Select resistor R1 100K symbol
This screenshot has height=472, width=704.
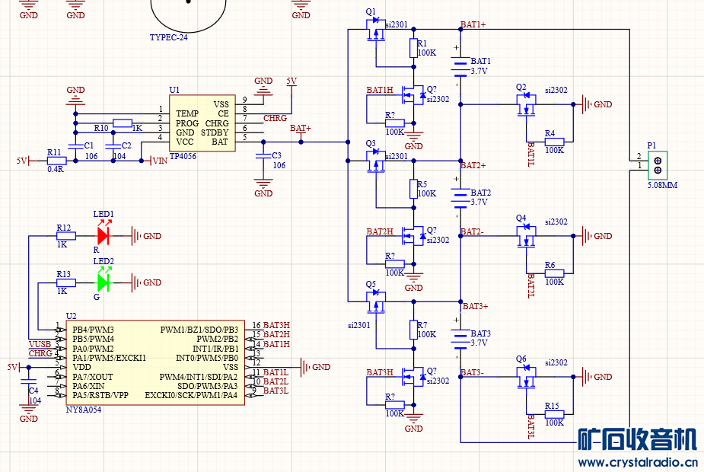(x=413, y=48)
